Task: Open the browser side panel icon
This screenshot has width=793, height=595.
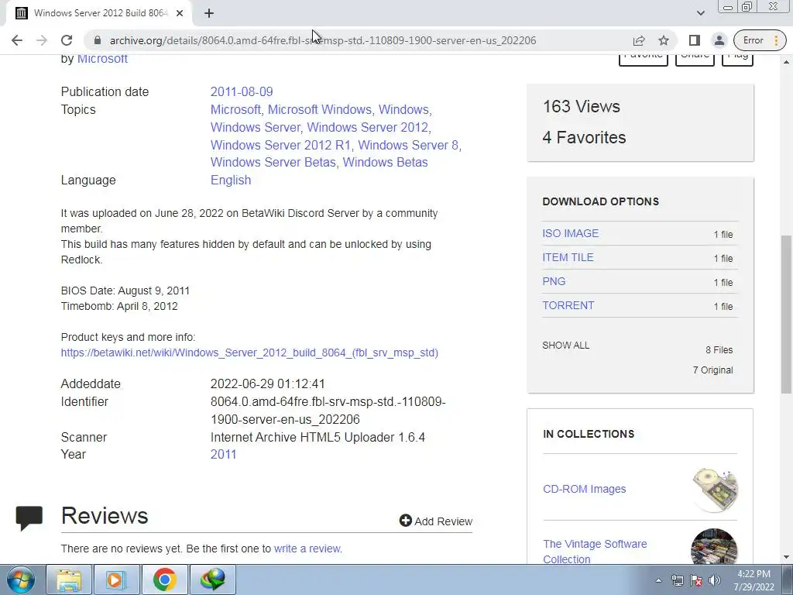Action: point(695,40)
